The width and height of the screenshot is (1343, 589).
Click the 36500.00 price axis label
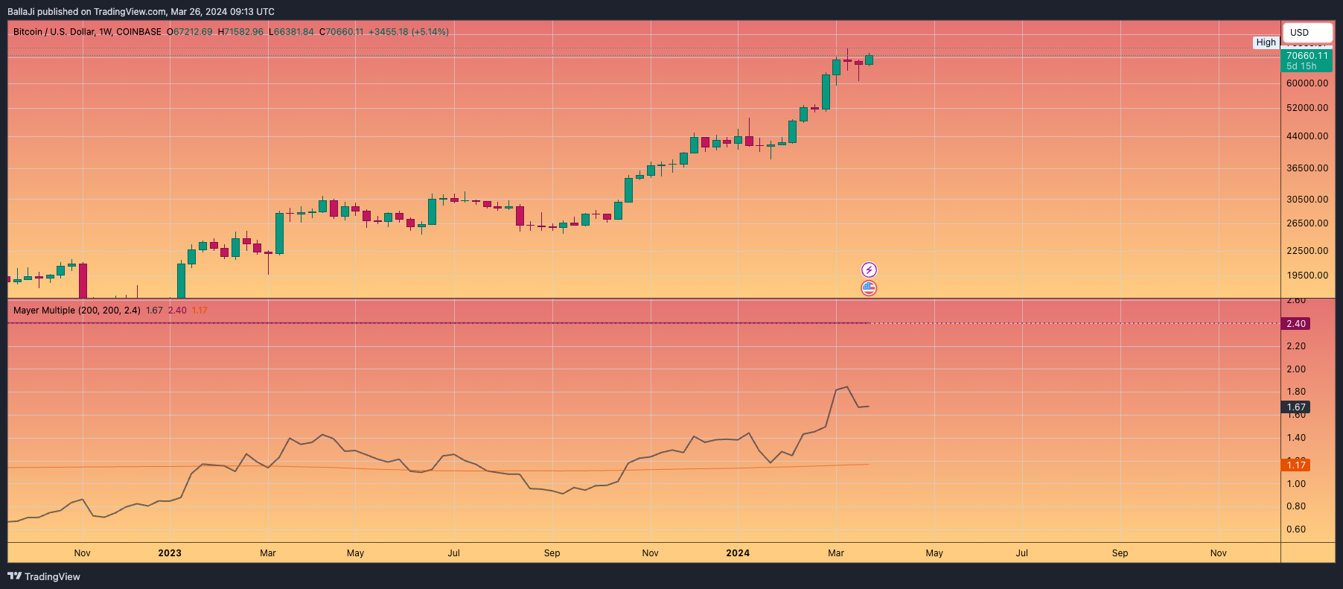[x=1307, y=168]
